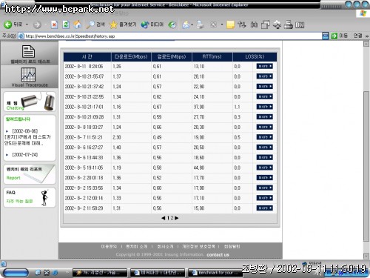This screenshot has height=278, width=370.
Task: Click the address bar URL field
Action: point(170,36)
